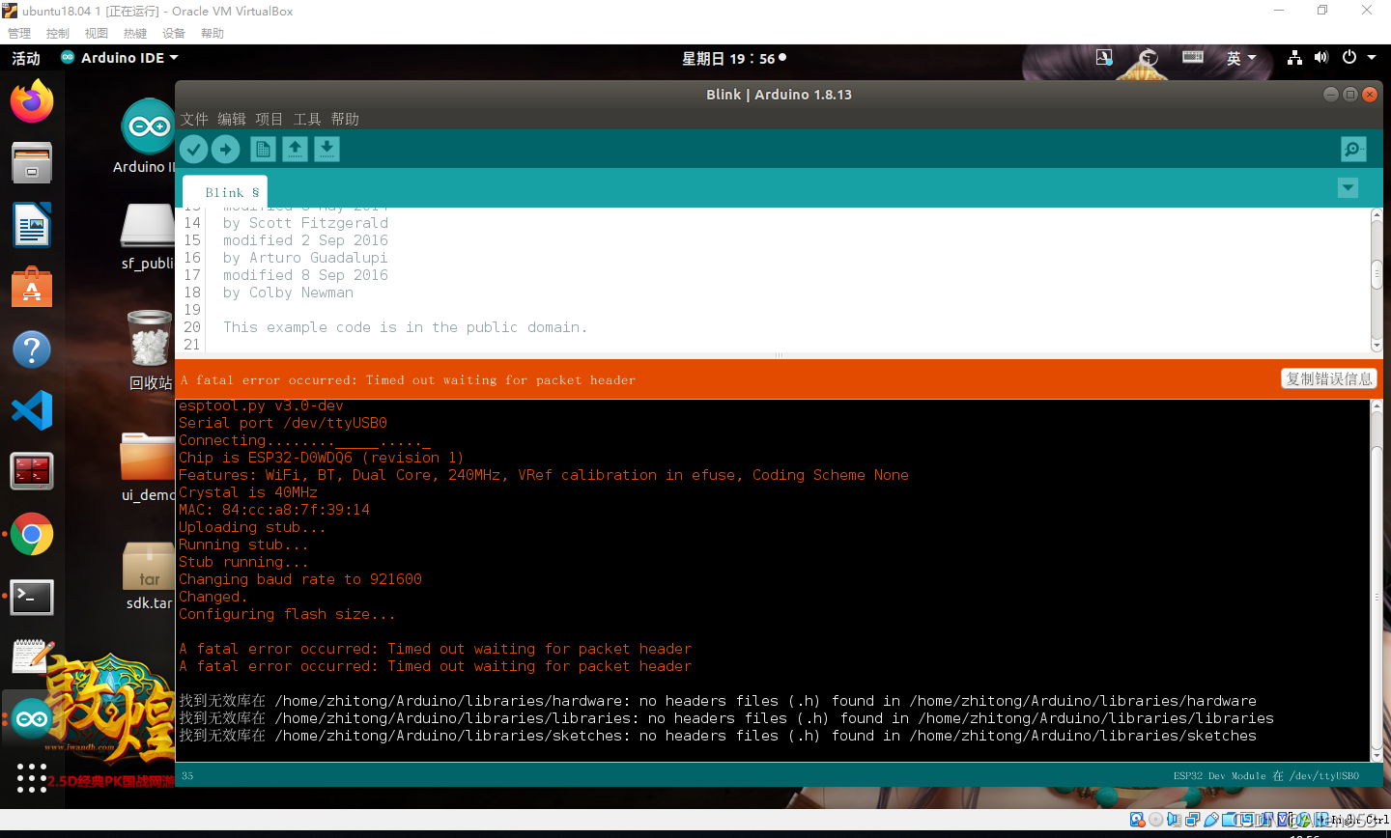Open the 项目 menu in Arduino
Screen dimensions: 1391x838
(270, 119)
